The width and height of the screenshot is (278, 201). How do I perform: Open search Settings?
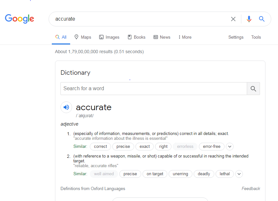click(x=236, y=37)
